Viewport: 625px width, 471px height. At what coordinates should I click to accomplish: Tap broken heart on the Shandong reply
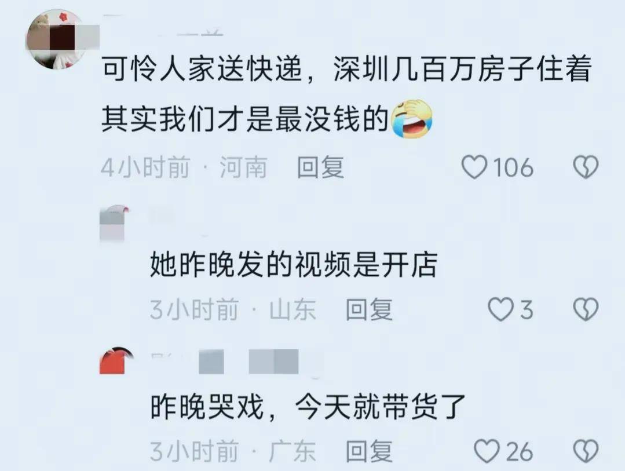click(586, 309)
